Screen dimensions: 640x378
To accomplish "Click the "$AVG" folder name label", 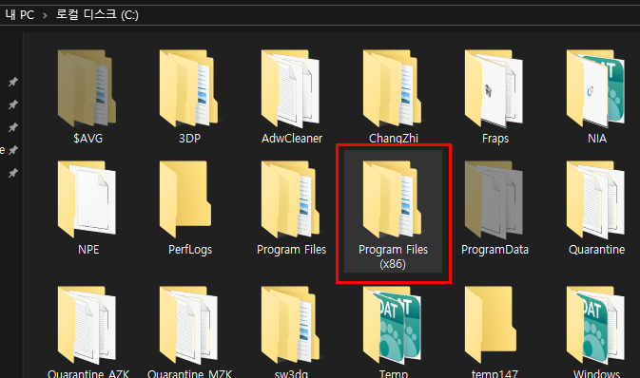I will 88,139.
